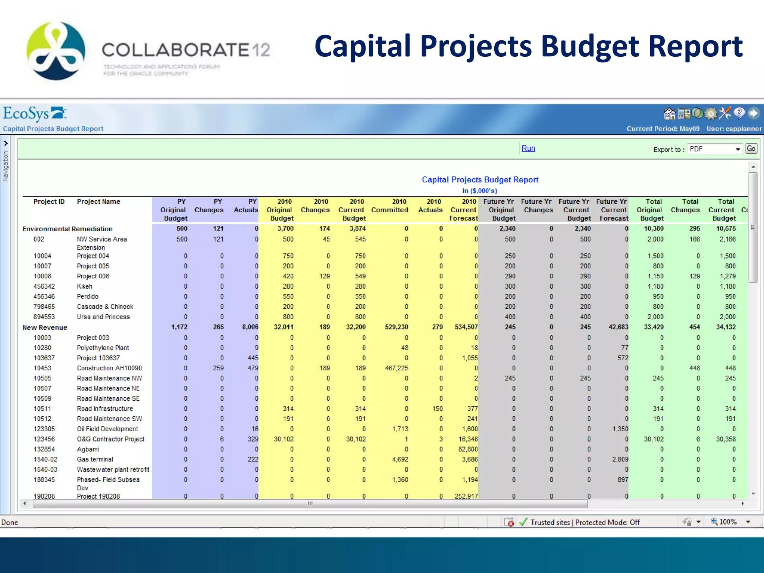Image resolution: width=764 pixels, height=573 pixels.
Task: Expand the Navigation side panel
Action: (x=6, y=143)
